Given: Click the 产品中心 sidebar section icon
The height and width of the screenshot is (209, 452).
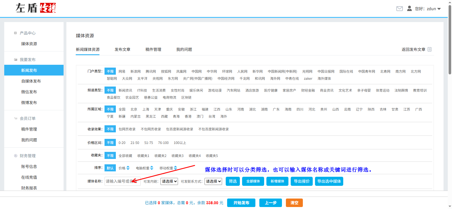Looking at the screenshot, I should [x=16, y=33].
